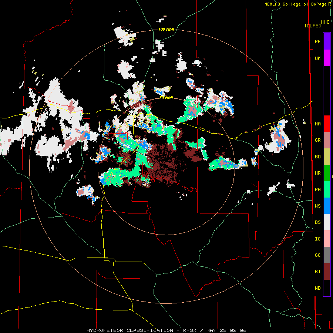Viewport: 333px width, 333px height.
Task: Select the GR legend label
Action: tap(317, 140)
